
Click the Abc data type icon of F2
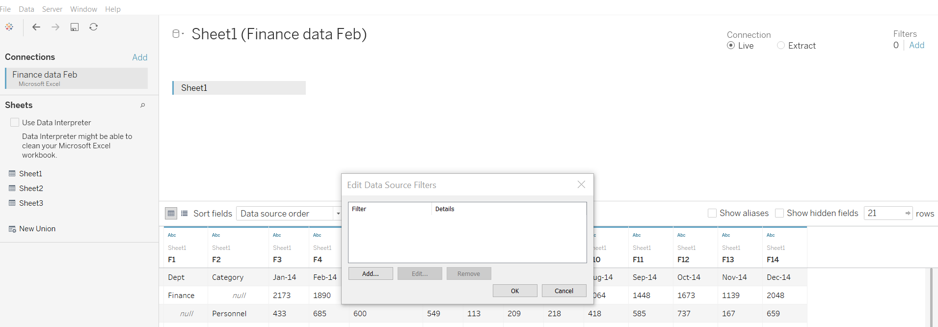point(216,235)
